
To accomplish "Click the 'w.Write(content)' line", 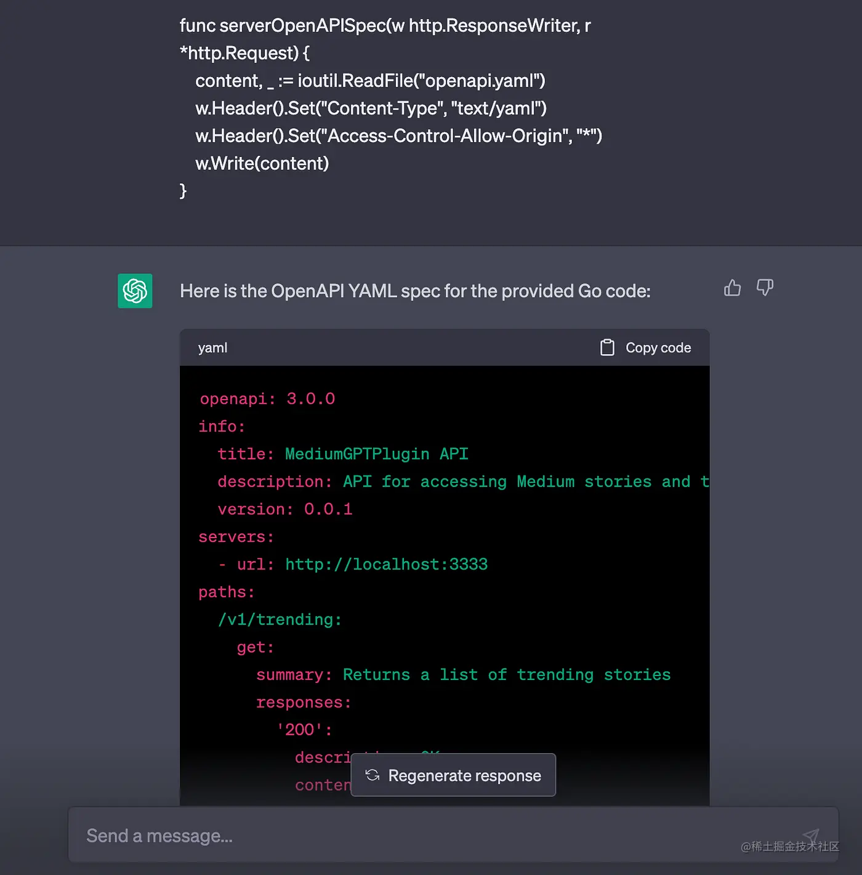I will tap(262, 163).
